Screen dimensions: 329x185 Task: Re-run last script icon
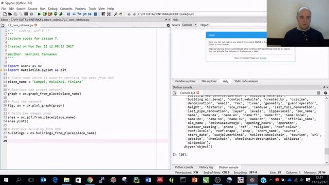point(56,14)
